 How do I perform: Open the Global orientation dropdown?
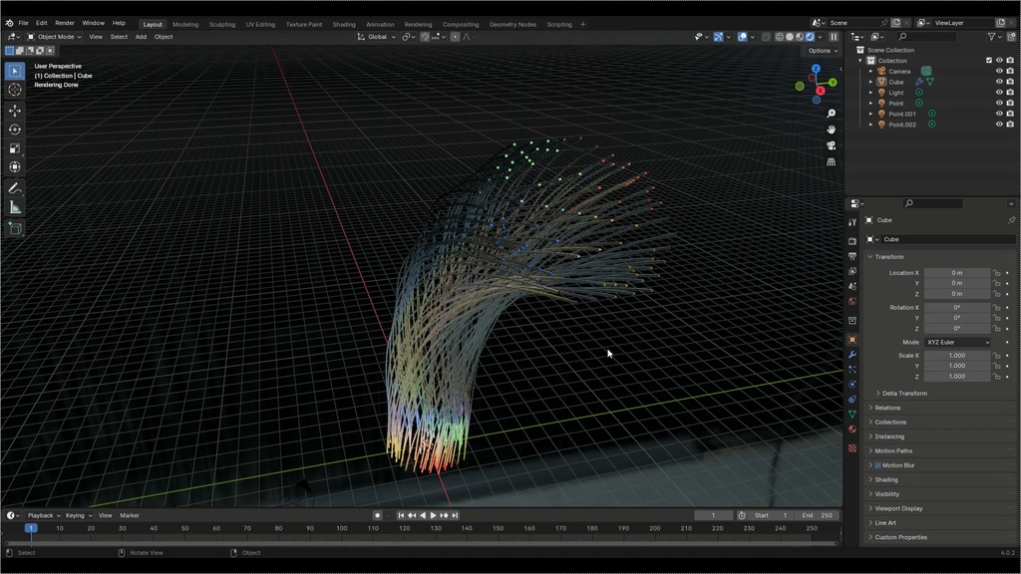(376, 37)
